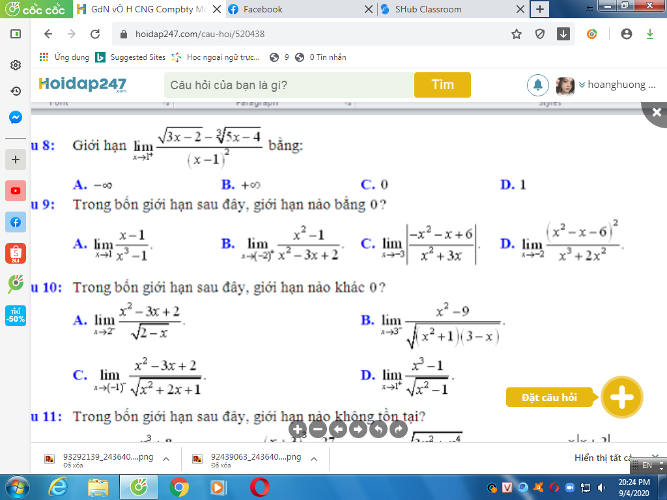Image resolution: width=667 pixels, height=500 pixels.
Task: Open Học ngoại ngữ trực... bookmark
Action: point(216,57)
